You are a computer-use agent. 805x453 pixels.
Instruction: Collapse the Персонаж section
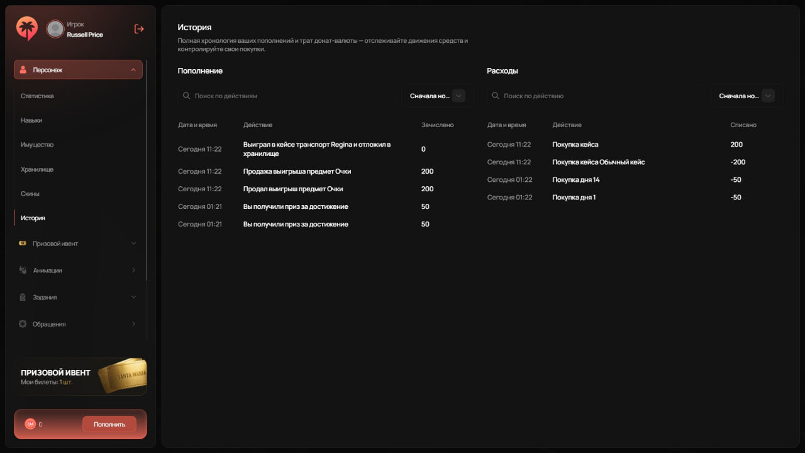click(x=133, y=70)
